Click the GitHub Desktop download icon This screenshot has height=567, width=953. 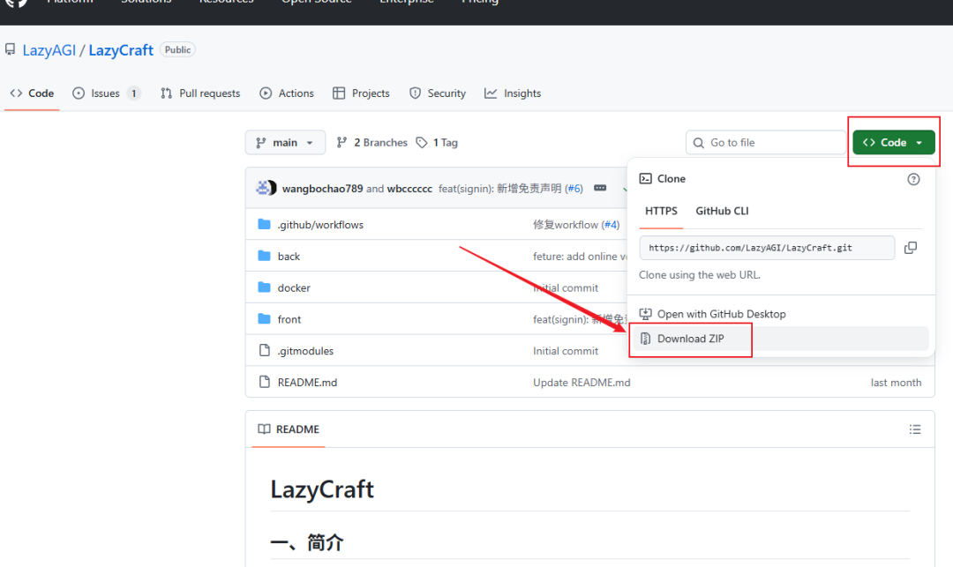(x=645, y=314)
